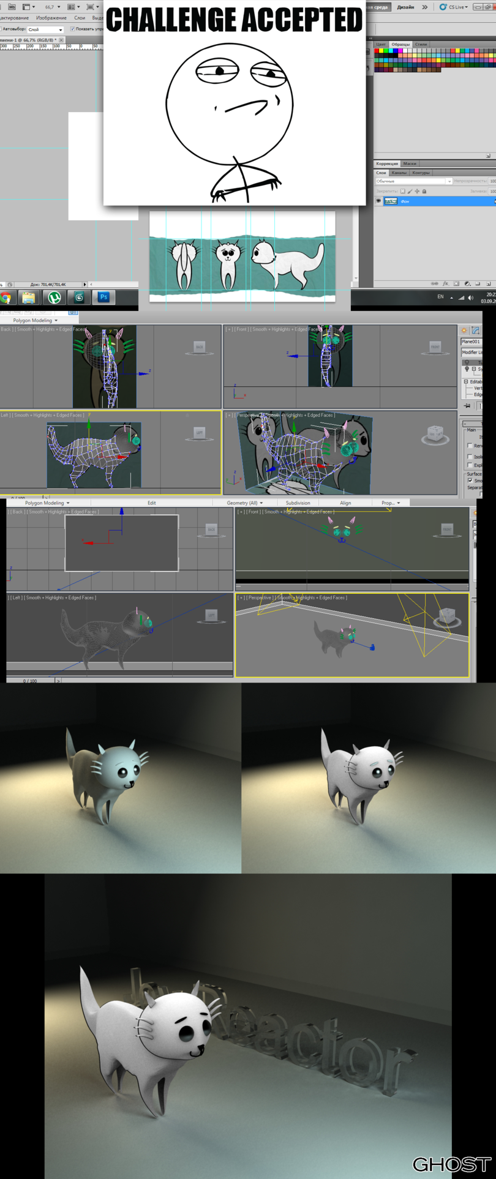This screenshot has width=496, height=1179.
Task: Click the link layers icon
Action: (435, 284)
